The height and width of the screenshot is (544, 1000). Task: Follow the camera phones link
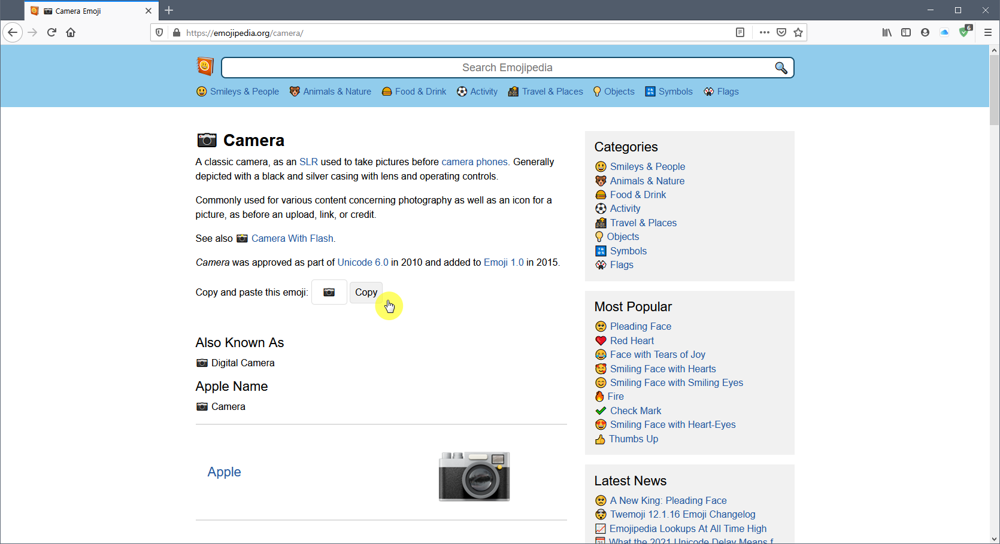(474, 162)
